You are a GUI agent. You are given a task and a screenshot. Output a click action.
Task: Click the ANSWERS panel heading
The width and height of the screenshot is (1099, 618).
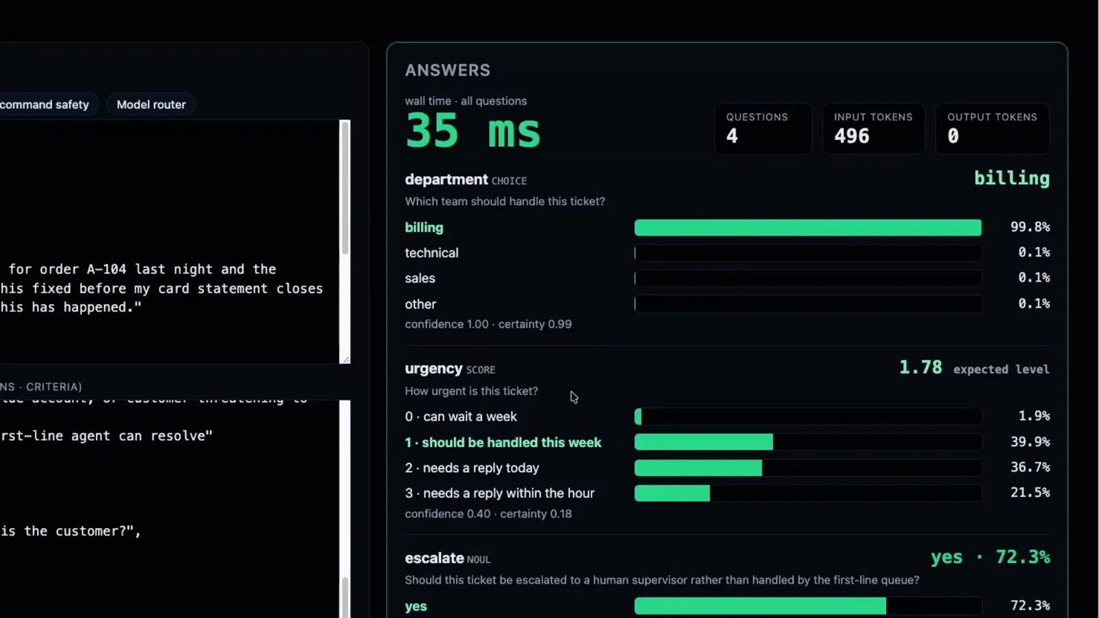(448, 70)
